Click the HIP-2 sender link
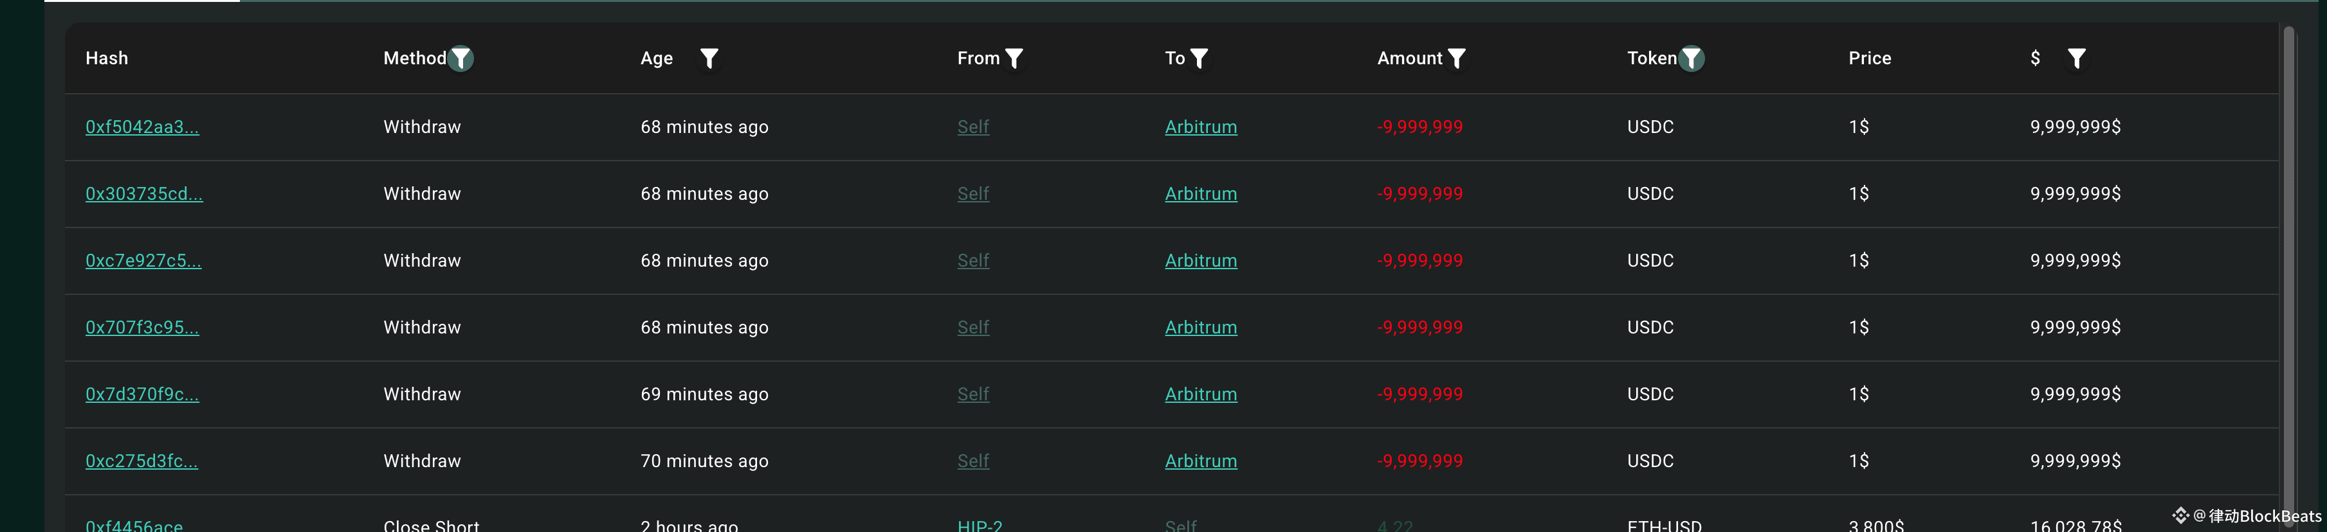 pos(979,525)
